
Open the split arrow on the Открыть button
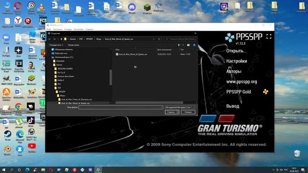(178, 112)
